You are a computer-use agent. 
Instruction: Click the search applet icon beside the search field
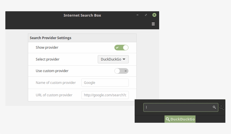[222, 107]
